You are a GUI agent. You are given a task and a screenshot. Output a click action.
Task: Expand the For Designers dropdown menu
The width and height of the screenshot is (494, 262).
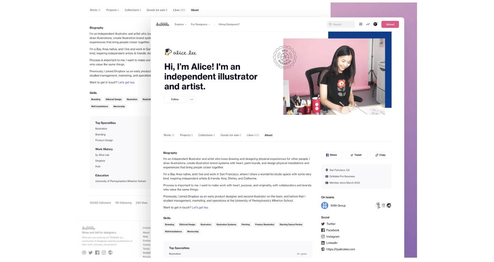200,24
